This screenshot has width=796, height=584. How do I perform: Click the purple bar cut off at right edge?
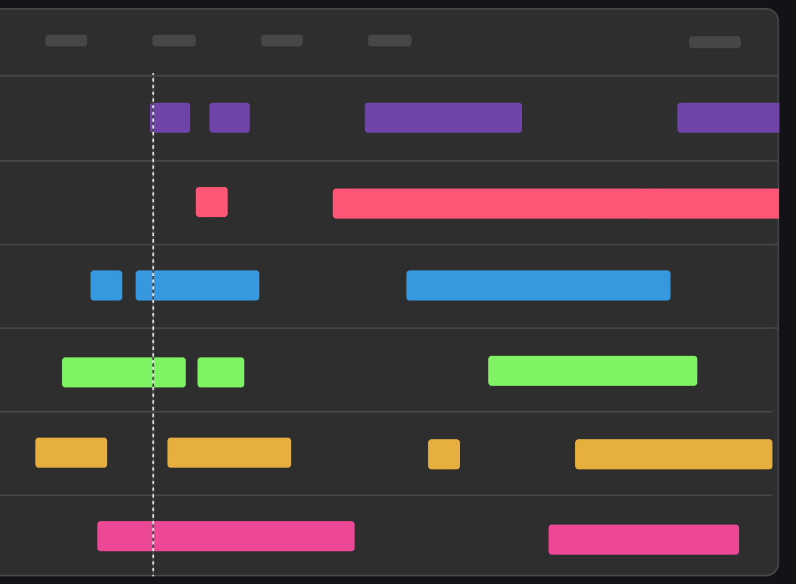point(728,118)
